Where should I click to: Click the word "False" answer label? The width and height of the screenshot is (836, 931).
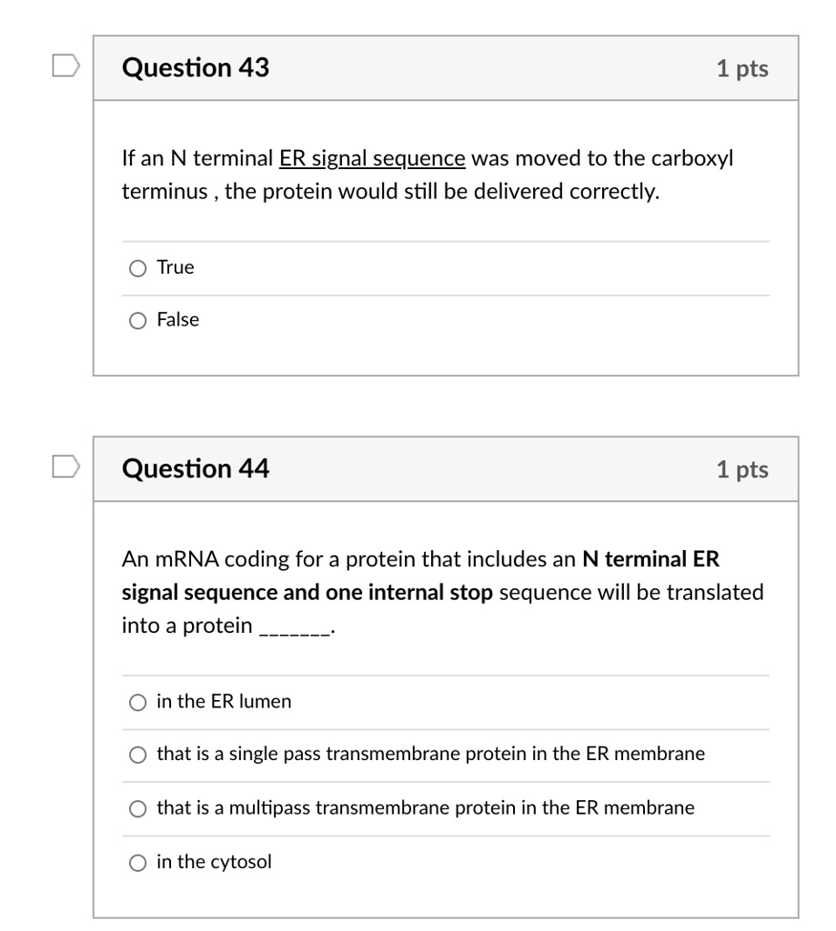[177, 319]
